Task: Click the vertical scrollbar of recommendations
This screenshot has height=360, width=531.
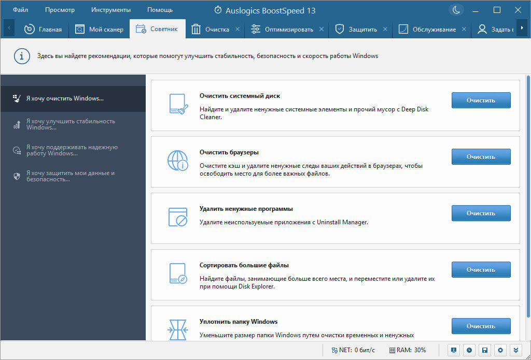Action: point(528,196)
